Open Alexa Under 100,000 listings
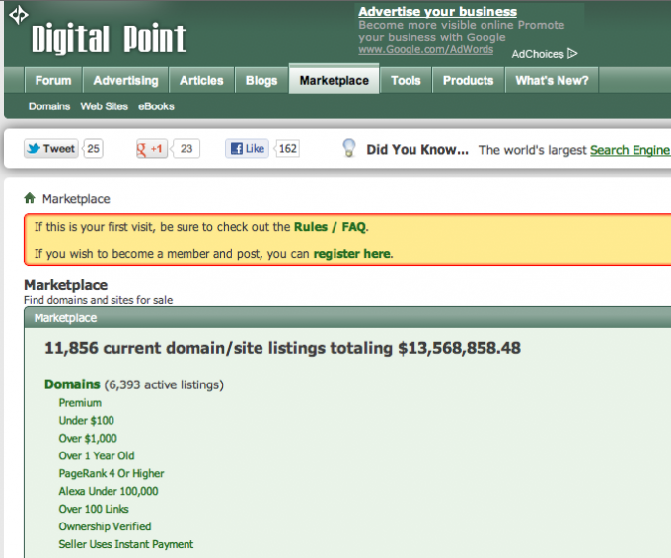The width and height of the screenshot is (671, 558). (109, 491)
